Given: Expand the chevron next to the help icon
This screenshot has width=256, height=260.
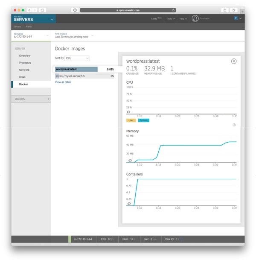Looking at the screenshot, I should click(240, 18).
